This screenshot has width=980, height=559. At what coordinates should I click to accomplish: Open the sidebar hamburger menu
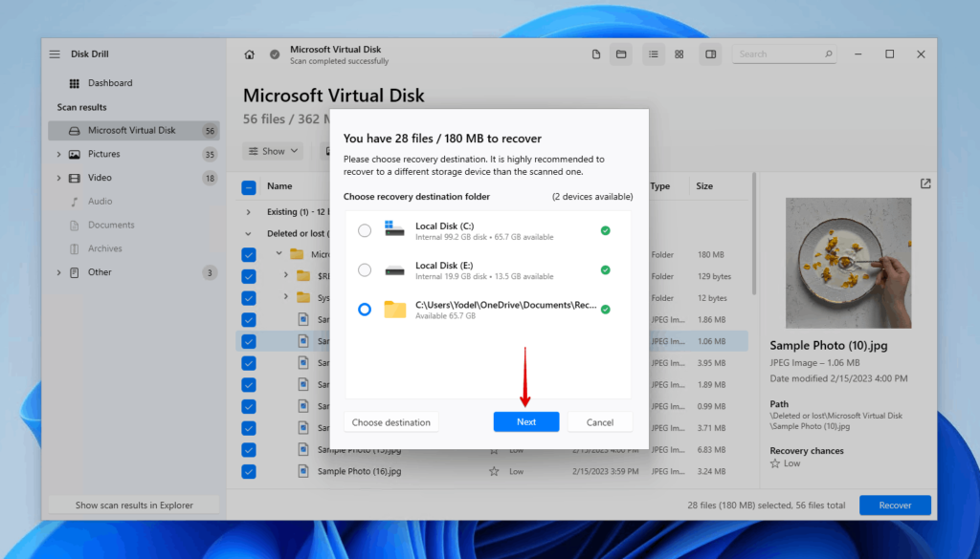click(x=55, y=54)
